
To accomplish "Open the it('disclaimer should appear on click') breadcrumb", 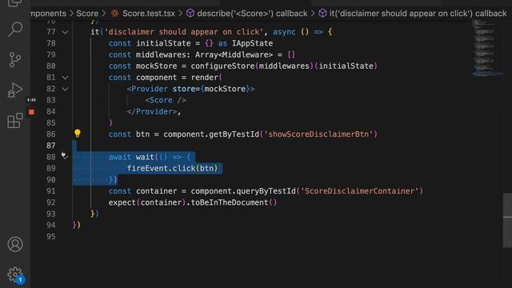I will click(x=418, y=14).
